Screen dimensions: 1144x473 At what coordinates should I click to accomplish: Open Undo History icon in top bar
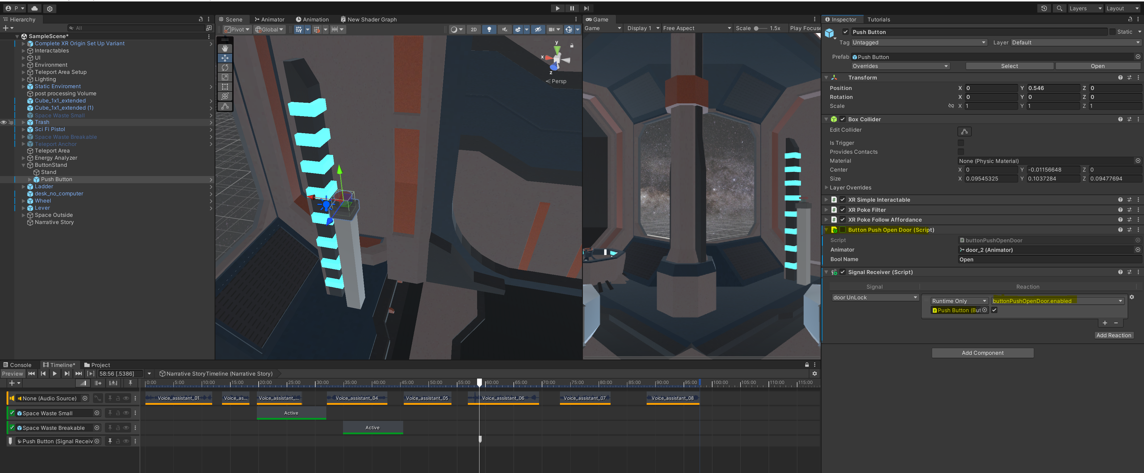coord(1044,8)
